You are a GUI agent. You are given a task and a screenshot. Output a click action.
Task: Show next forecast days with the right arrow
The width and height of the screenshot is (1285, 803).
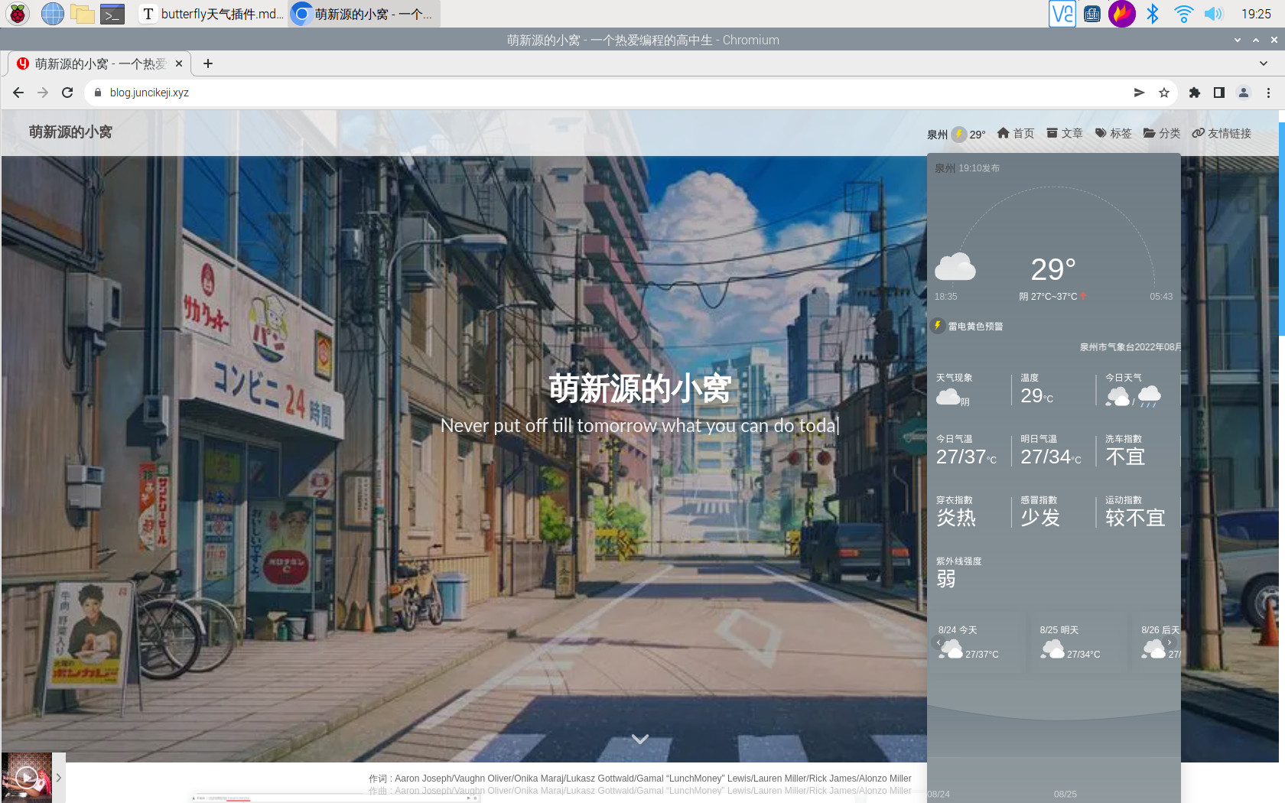[1170, 642]
